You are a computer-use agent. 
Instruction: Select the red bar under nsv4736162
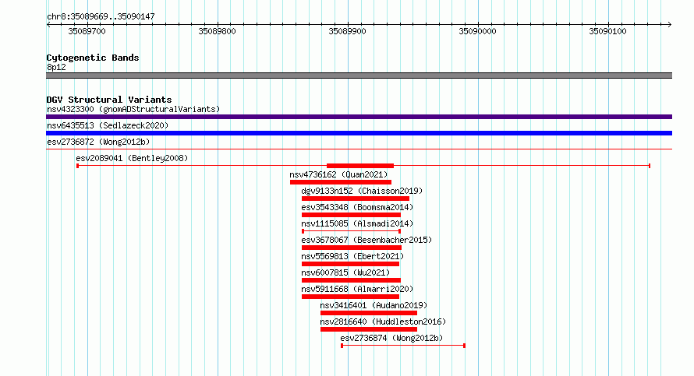(341, 182)
